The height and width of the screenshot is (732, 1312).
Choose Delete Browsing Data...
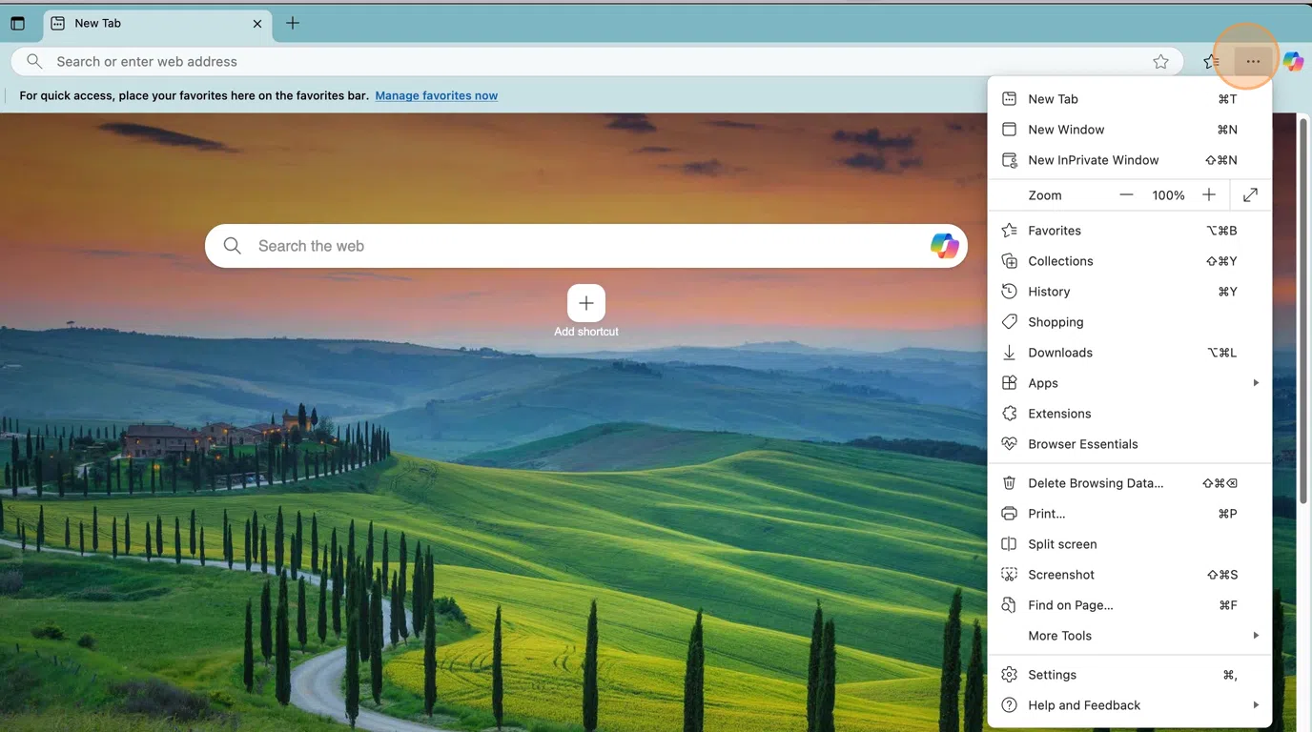(1130, 483)
